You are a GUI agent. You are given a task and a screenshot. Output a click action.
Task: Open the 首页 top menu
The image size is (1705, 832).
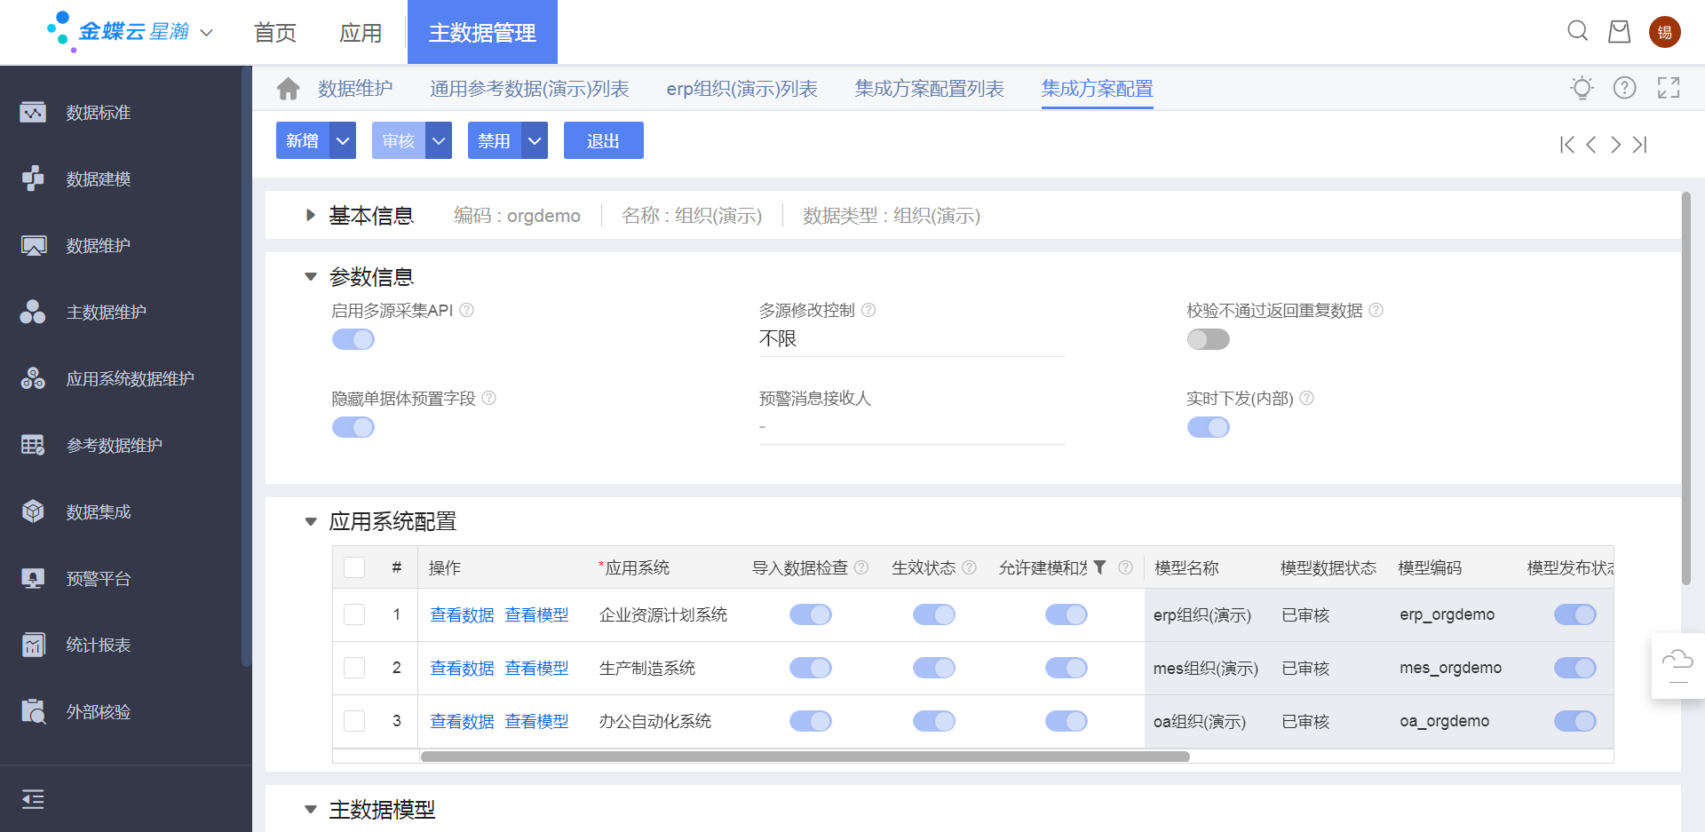pos(275,33)
